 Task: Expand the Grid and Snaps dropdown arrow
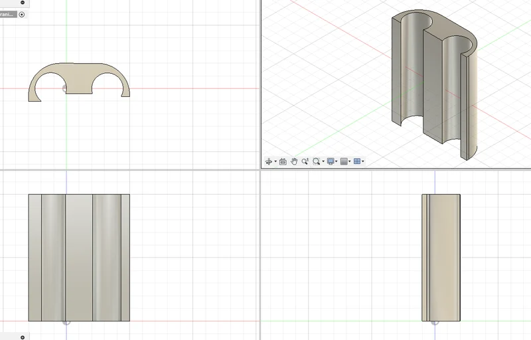[x=350, y=161]
